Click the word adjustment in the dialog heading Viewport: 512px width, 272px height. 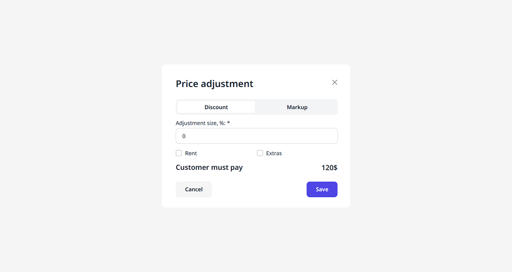(x=227, y=84)
